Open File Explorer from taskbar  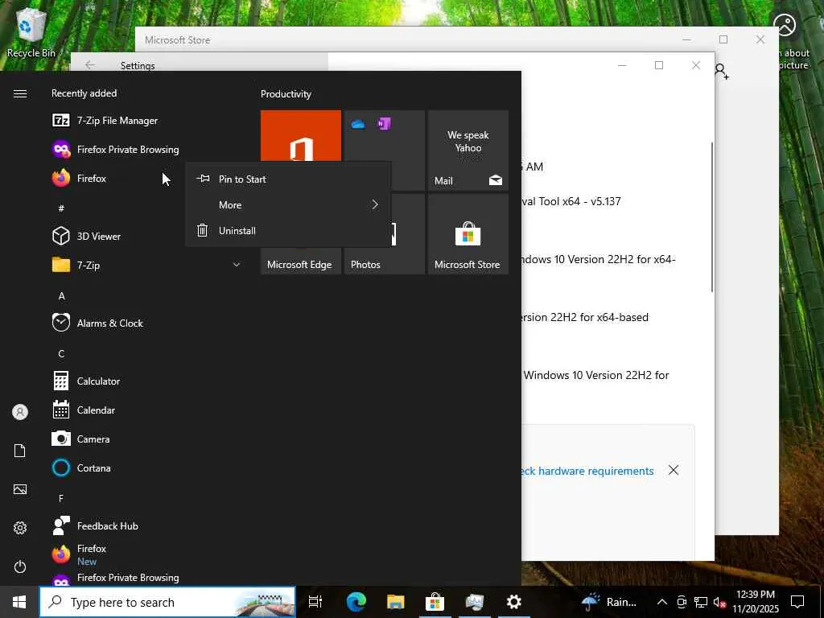[395, 602]
